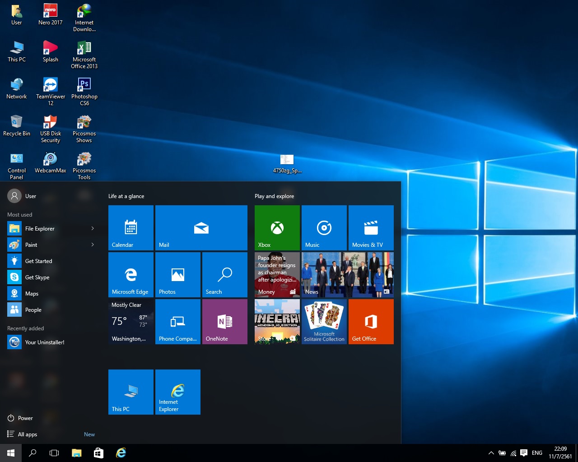Open the Power options
The height and width of the screenshot is (462, 578).
[20, 418]
